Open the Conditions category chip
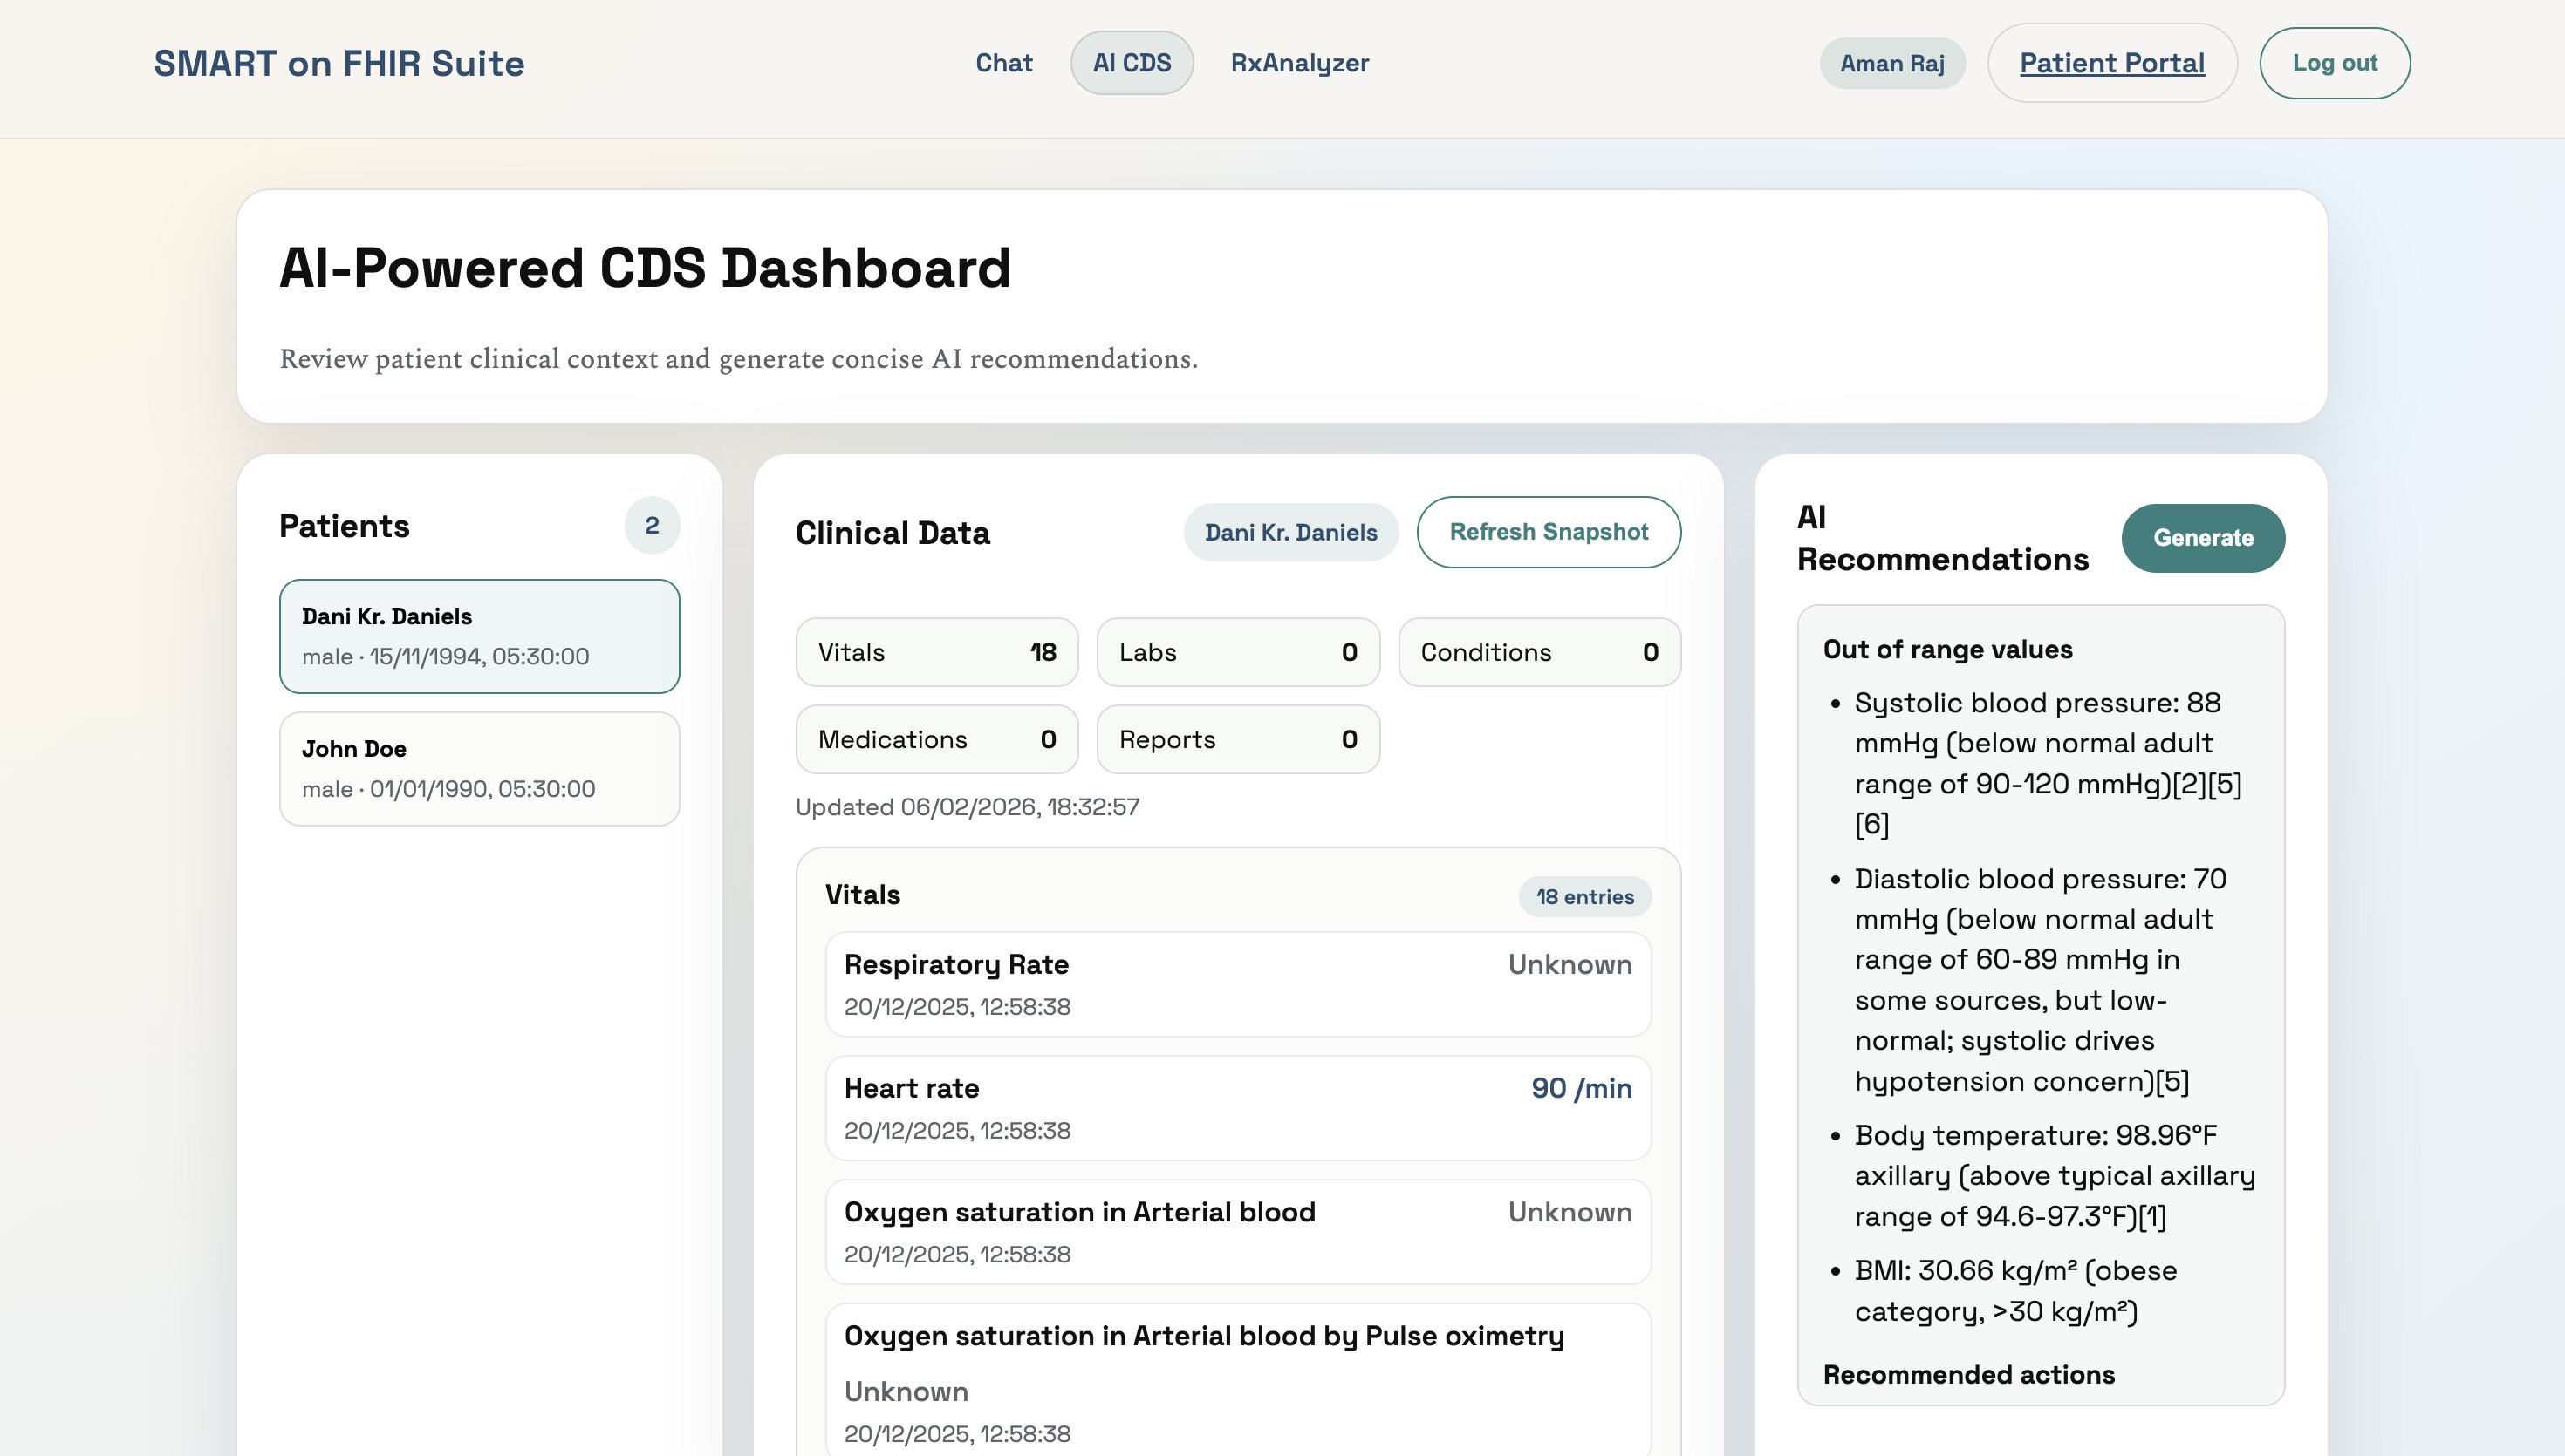 [1540, 652]
